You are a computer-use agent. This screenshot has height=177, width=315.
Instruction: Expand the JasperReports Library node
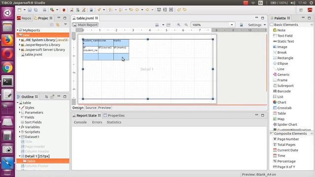pyautogui.click(x=20, y=45)
